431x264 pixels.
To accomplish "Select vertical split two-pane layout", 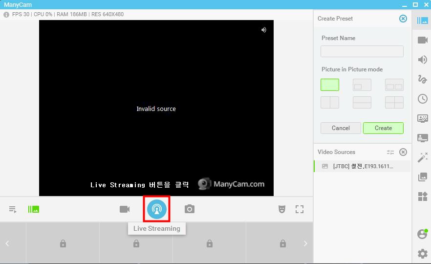I will [x=329, y=102].
